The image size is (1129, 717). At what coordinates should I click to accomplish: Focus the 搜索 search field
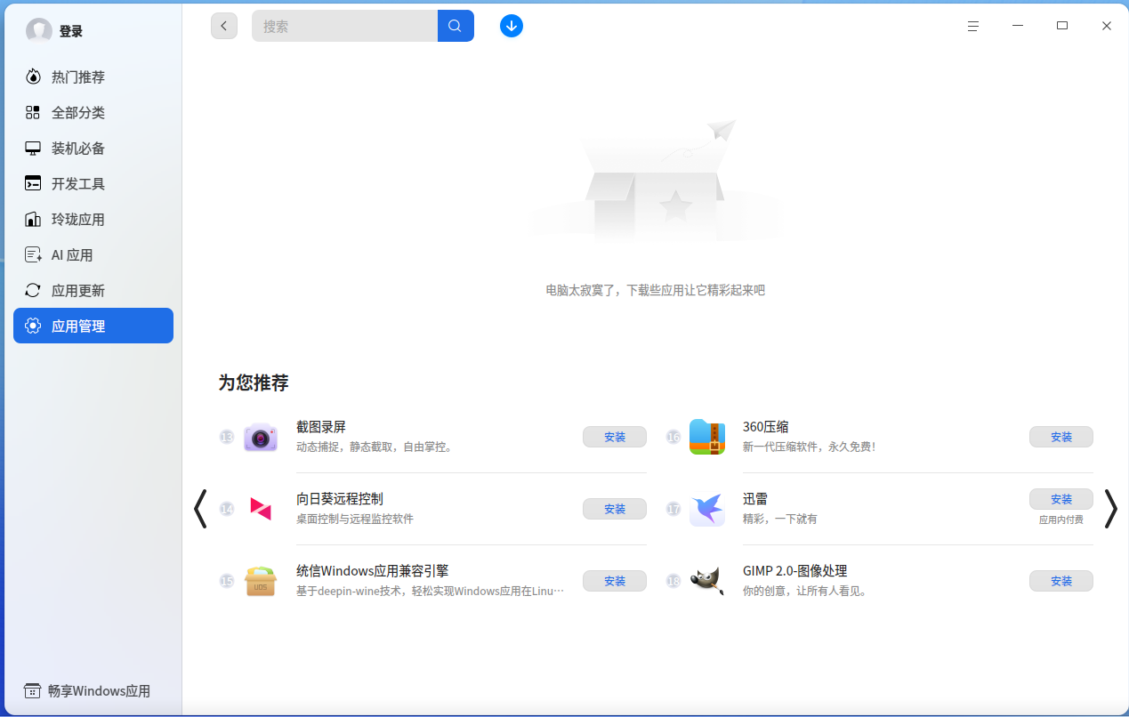click(345, 26)
